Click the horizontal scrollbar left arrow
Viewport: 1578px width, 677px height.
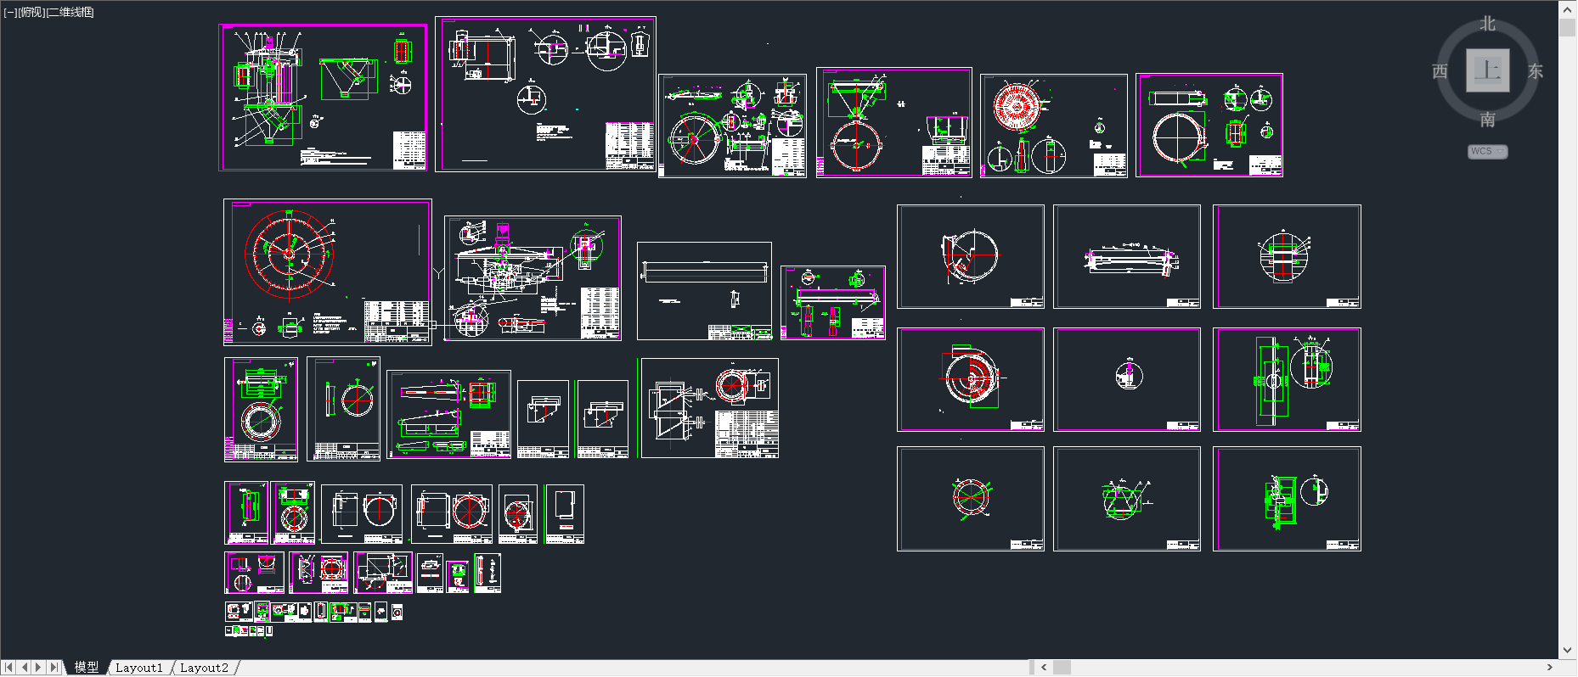click(x=1044, y=668)
